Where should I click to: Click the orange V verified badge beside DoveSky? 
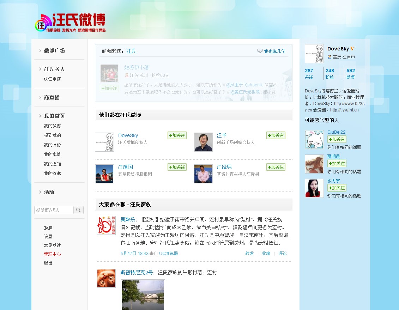[352, 49]
